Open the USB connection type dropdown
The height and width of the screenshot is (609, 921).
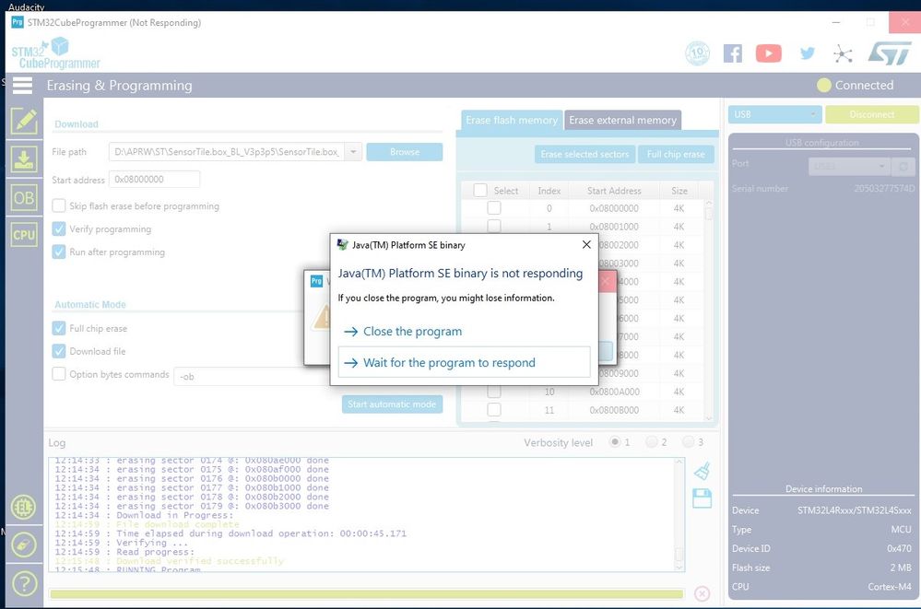pos(774,114)
